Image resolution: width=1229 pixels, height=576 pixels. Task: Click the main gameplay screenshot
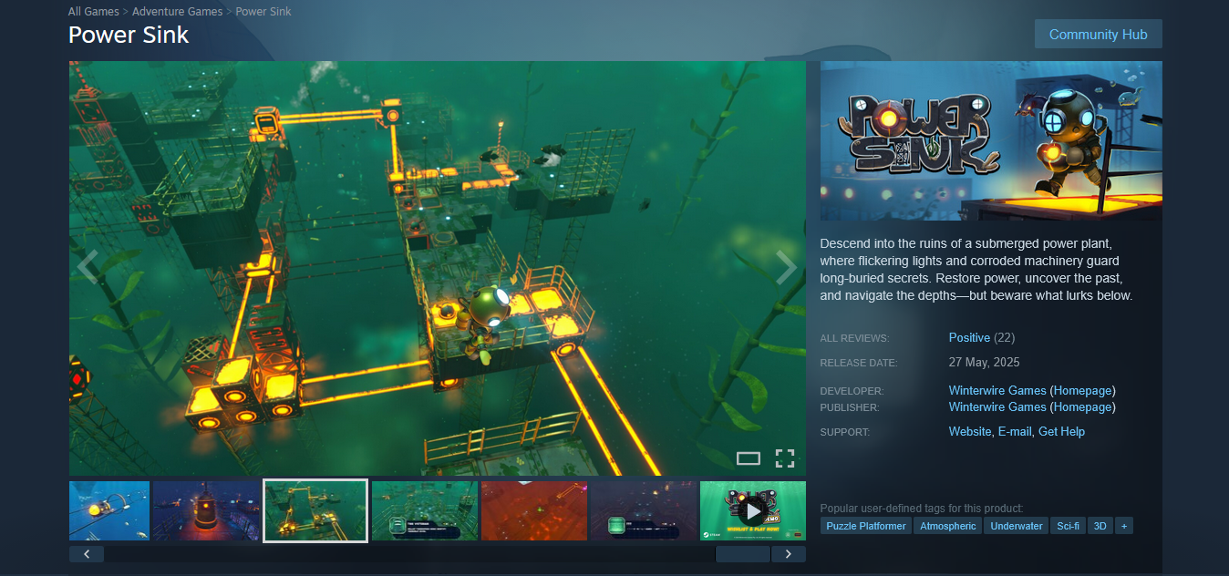(438, 268)
